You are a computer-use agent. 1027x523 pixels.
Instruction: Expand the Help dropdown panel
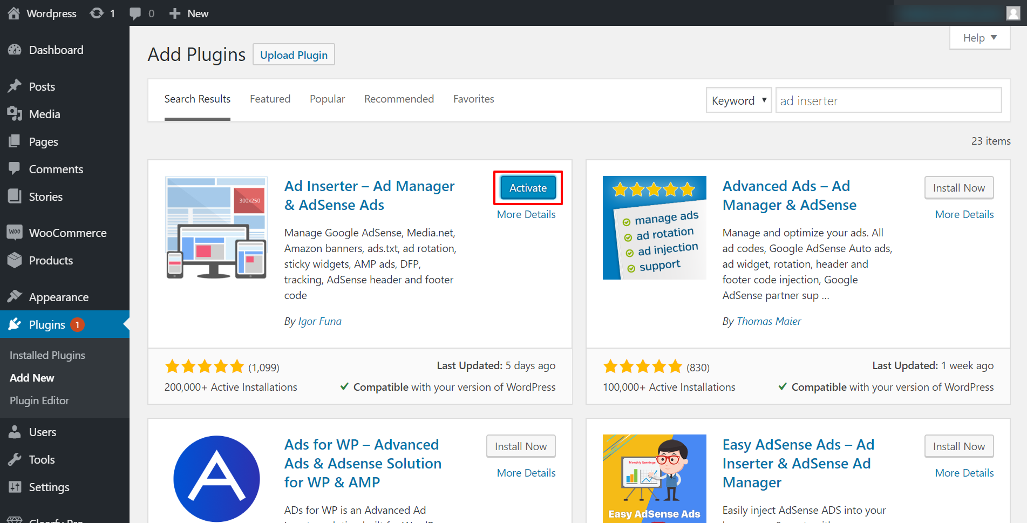point(980,38)
